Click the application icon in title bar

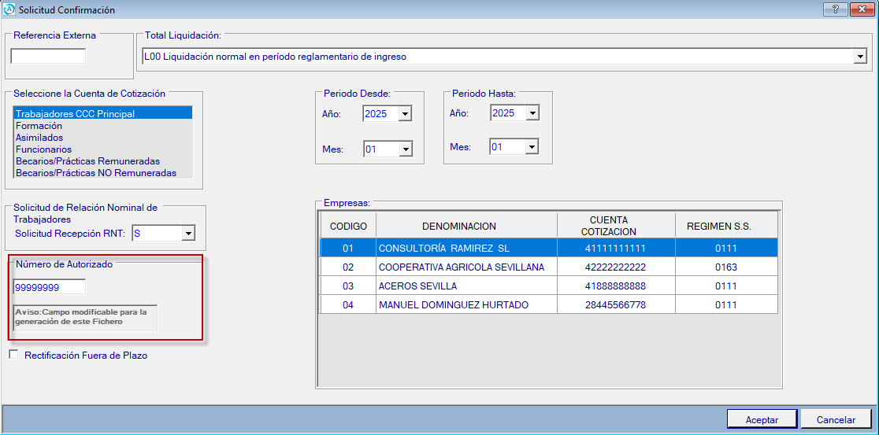[x=9, y=9]
